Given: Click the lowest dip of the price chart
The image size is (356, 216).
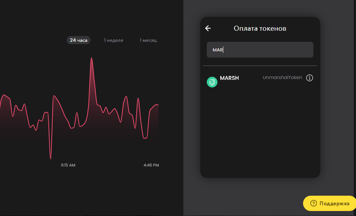Looking at the screenshot, I should coord(50,158).
